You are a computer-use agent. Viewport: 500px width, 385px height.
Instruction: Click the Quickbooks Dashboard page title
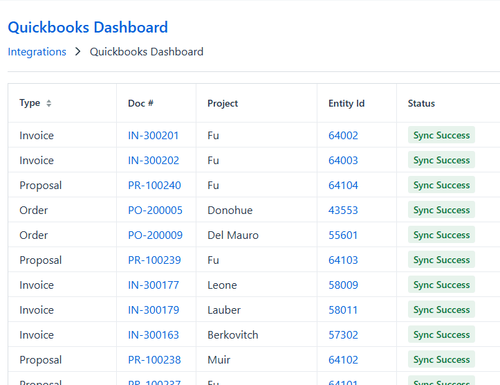point(88,28)
